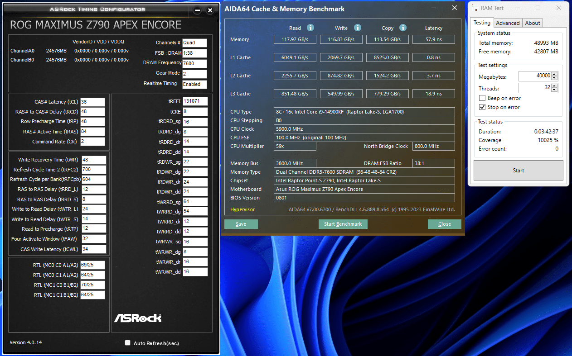The height and width of the screenshot is (356, 572).
Task: Click the RTL (MC0 C0 A1/A2) field
Action: pos(92,265)
